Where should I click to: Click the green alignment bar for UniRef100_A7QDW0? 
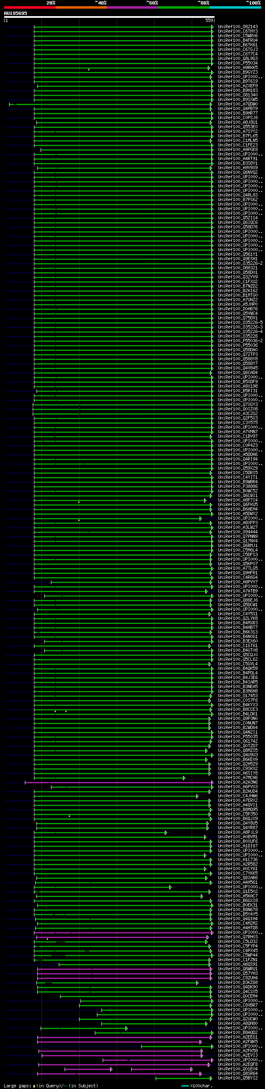(x=111, y=104)
